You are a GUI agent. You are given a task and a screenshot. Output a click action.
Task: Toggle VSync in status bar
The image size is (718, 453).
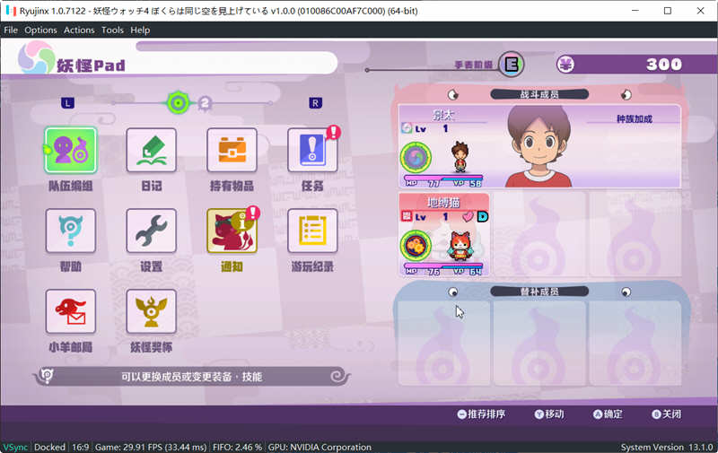(x=15, y=447)
